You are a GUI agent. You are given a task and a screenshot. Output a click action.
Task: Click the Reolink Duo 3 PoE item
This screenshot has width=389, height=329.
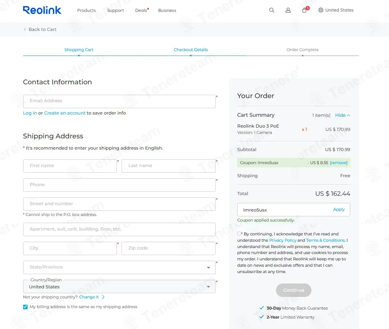pos(258,126)
